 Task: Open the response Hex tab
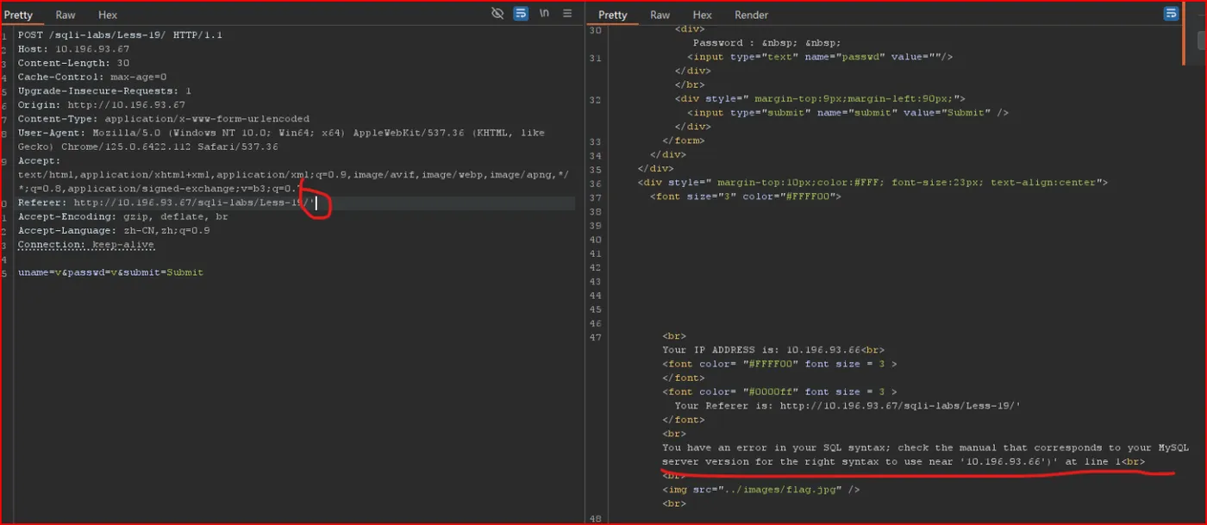coord(703,15)
